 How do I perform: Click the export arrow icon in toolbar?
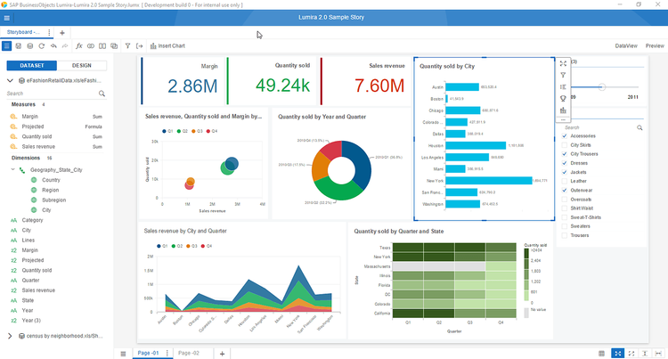139,46
